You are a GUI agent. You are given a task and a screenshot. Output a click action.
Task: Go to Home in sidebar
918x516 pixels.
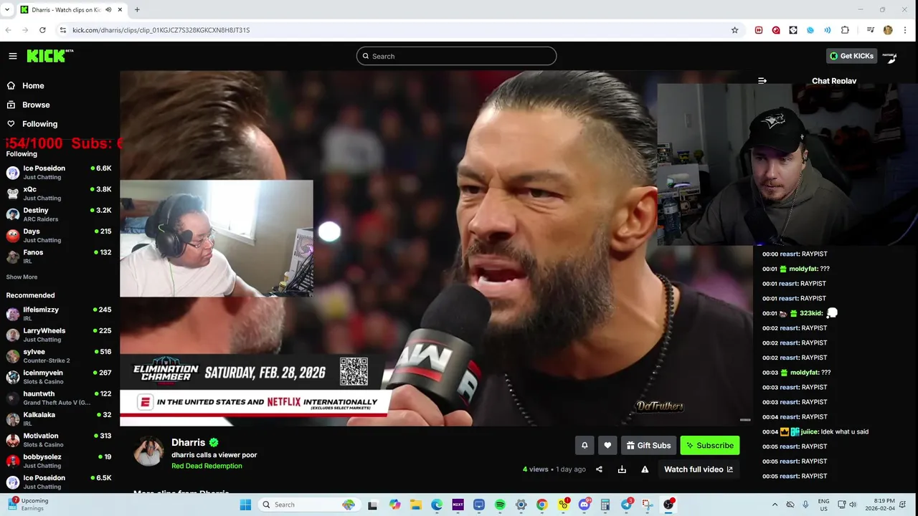(26, 85)
